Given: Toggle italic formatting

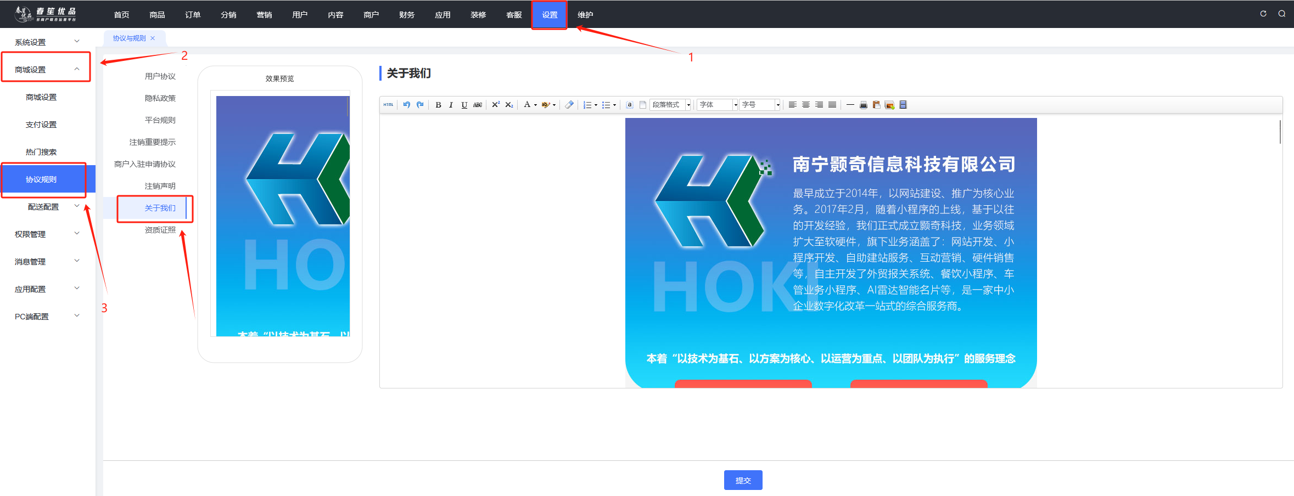Looking at the screenshot, I should [451, 105].
